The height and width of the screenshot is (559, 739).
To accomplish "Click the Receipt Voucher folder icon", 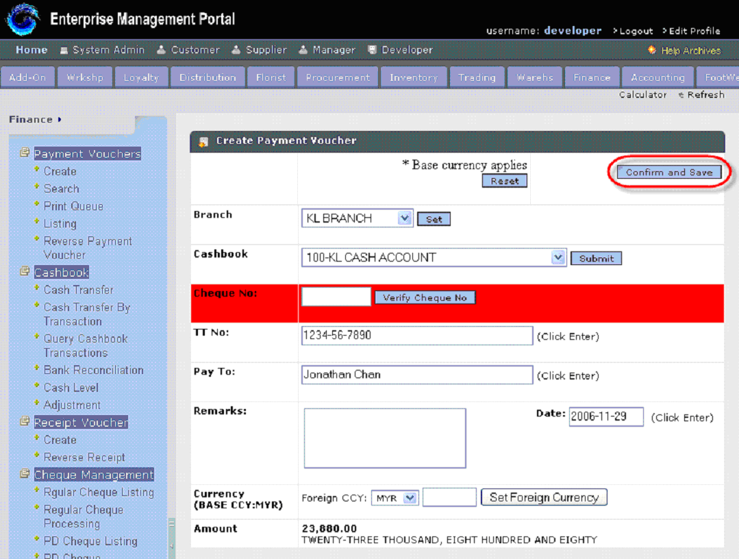I will [25, 421].
